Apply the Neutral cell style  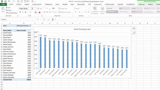pyautogui.click(x=149, y=8)
